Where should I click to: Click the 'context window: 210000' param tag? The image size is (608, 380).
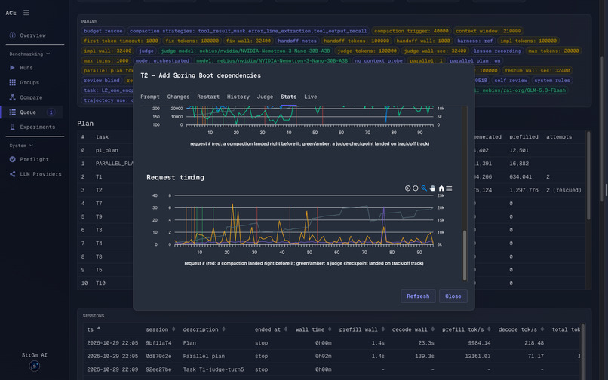489,31
